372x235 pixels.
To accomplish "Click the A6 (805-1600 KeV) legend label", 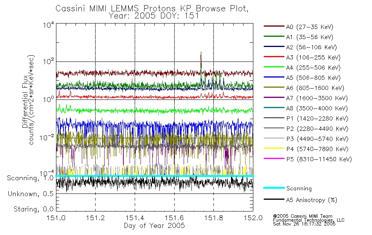I will pyautogui.click(x=315, y=88).
